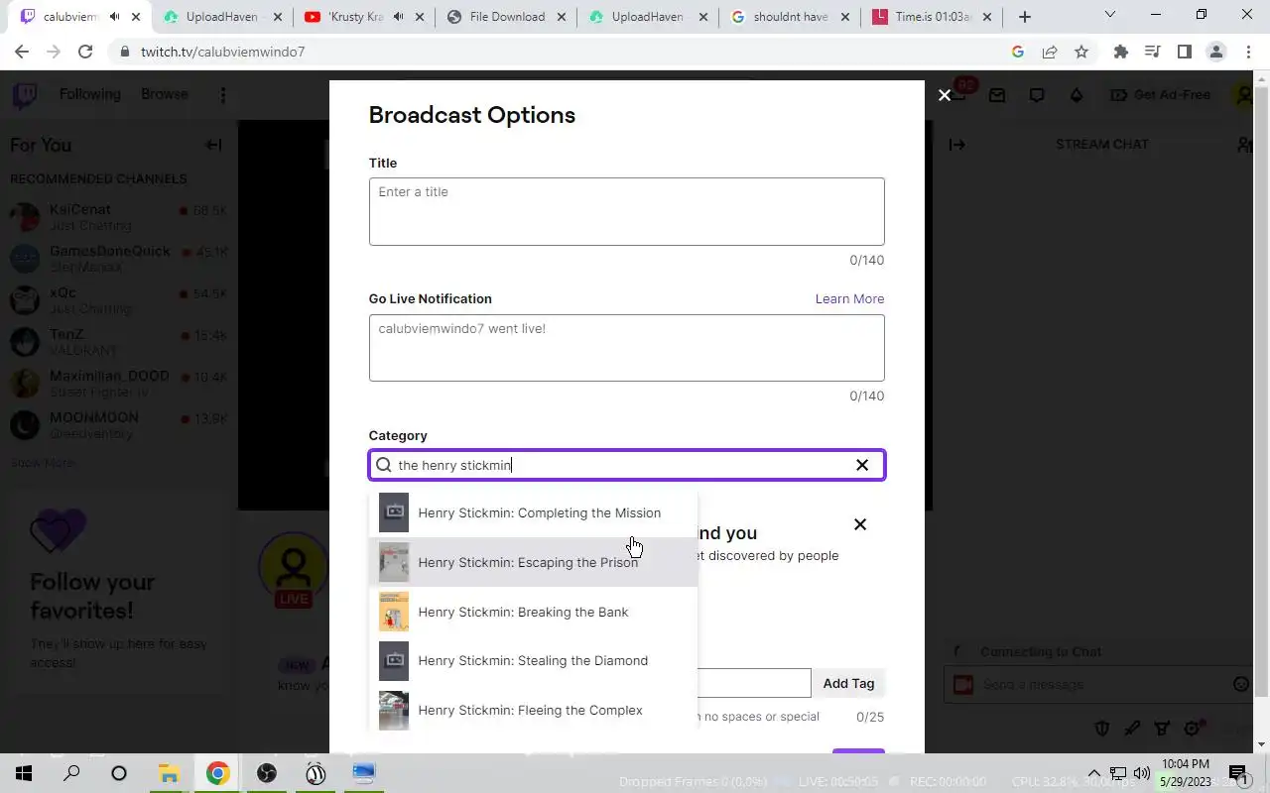Open the Chrome three-dot menu

click(1248, 52)
